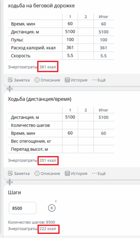Screen dimensions: 140x238
Task: Select Время cell in set 1 of treadmill table
Action: point(70,24)
